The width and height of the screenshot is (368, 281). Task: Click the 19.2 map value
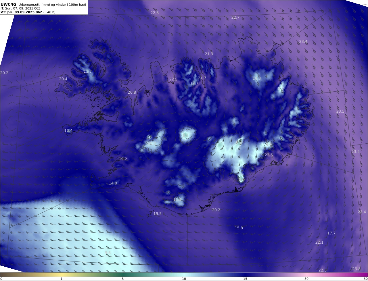(x=123, y=159)
